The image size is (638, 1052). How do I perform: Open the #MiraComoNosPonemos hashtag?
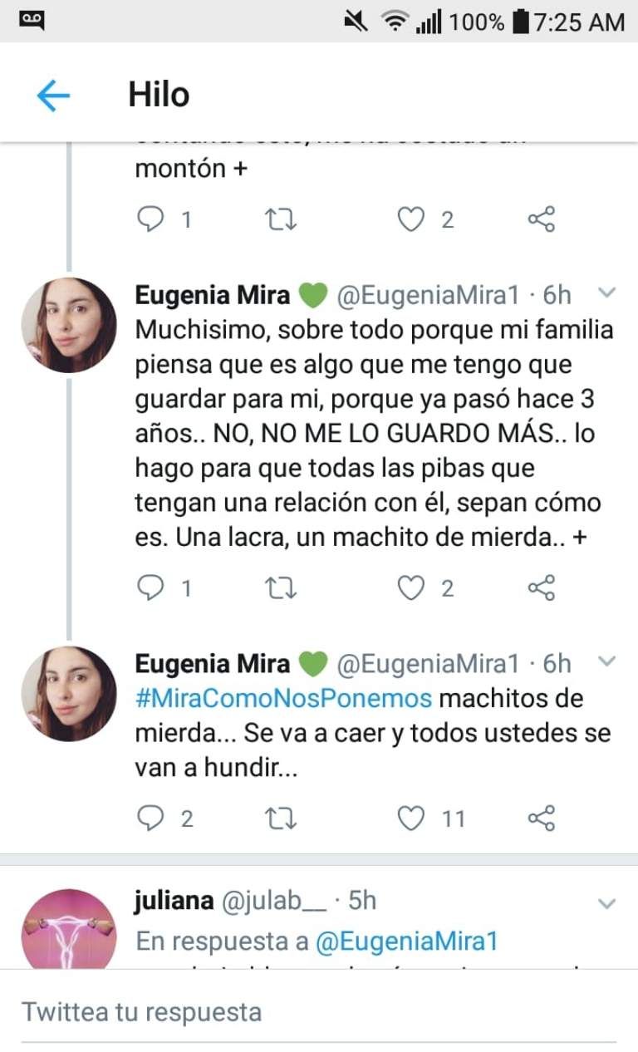point(283,698)
